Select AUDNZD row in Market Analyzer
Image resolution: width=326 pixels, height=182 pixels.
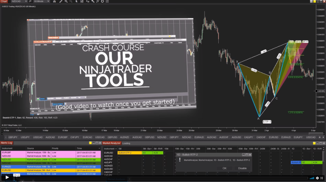coord(212,165)
